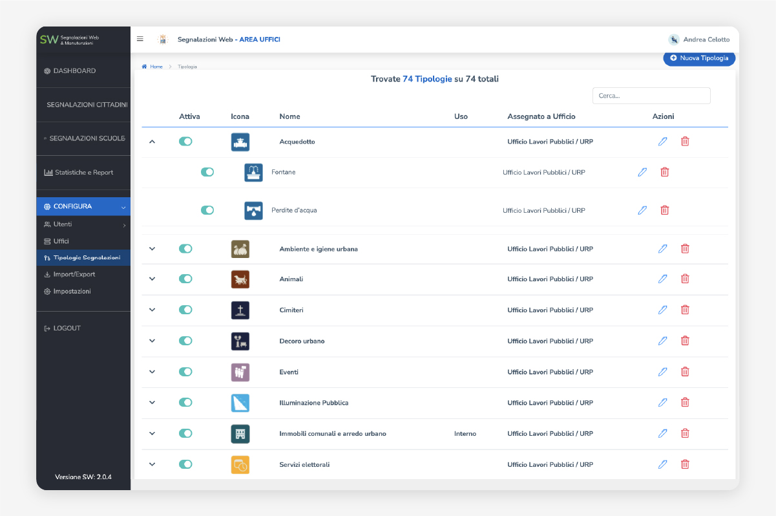
Task: Click the Animali category icon
Action: pos(240,279)
